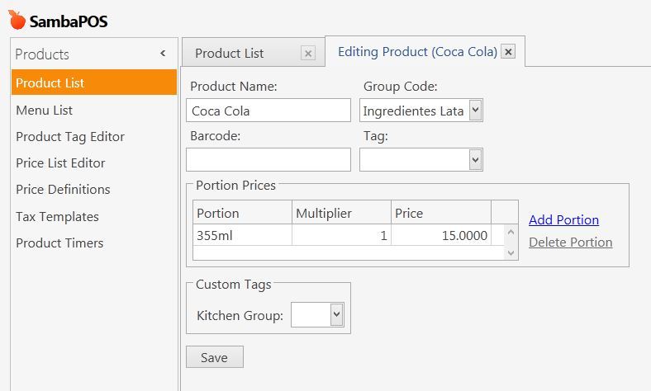Image resolution: width=651 pixels, height=391 pixels.
Task: Select the 15.0000 price cell
Action: tap(441, 236)
